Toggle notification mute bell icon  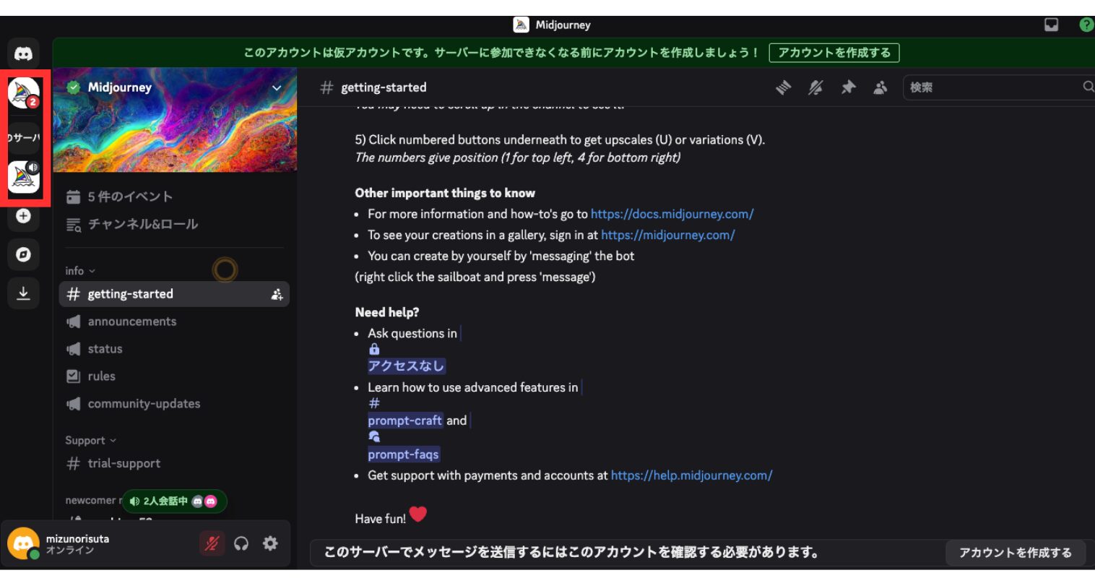coord(815,87)
